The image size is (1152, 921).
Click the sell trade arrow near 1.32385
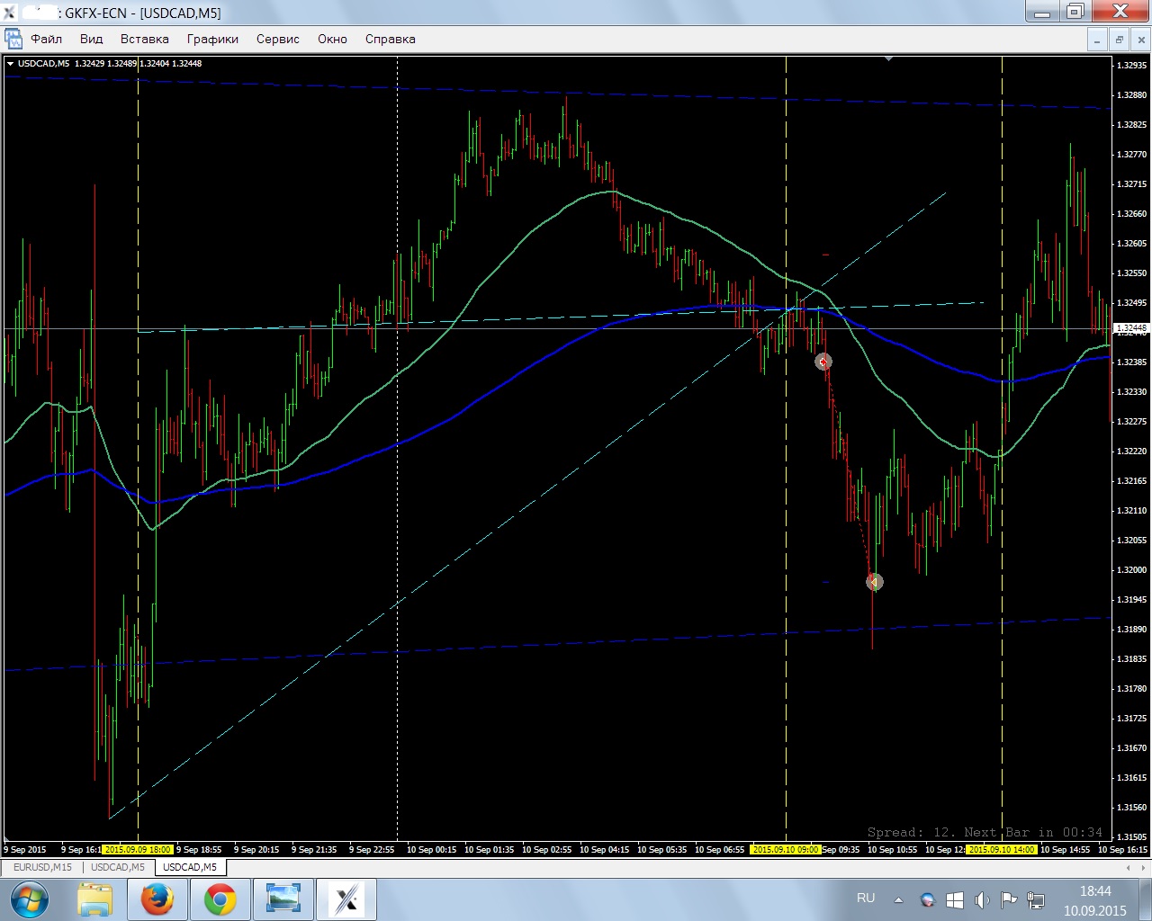tap(823, 362)
